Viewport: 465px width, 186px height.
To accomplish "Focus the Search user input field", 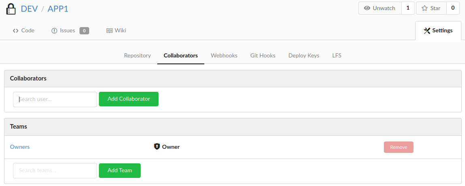I will (x=55, y=99).
